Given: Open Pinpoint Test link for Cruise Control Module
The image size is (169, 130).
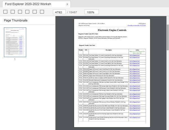Looking at the screenshot, I should point(135,108).
